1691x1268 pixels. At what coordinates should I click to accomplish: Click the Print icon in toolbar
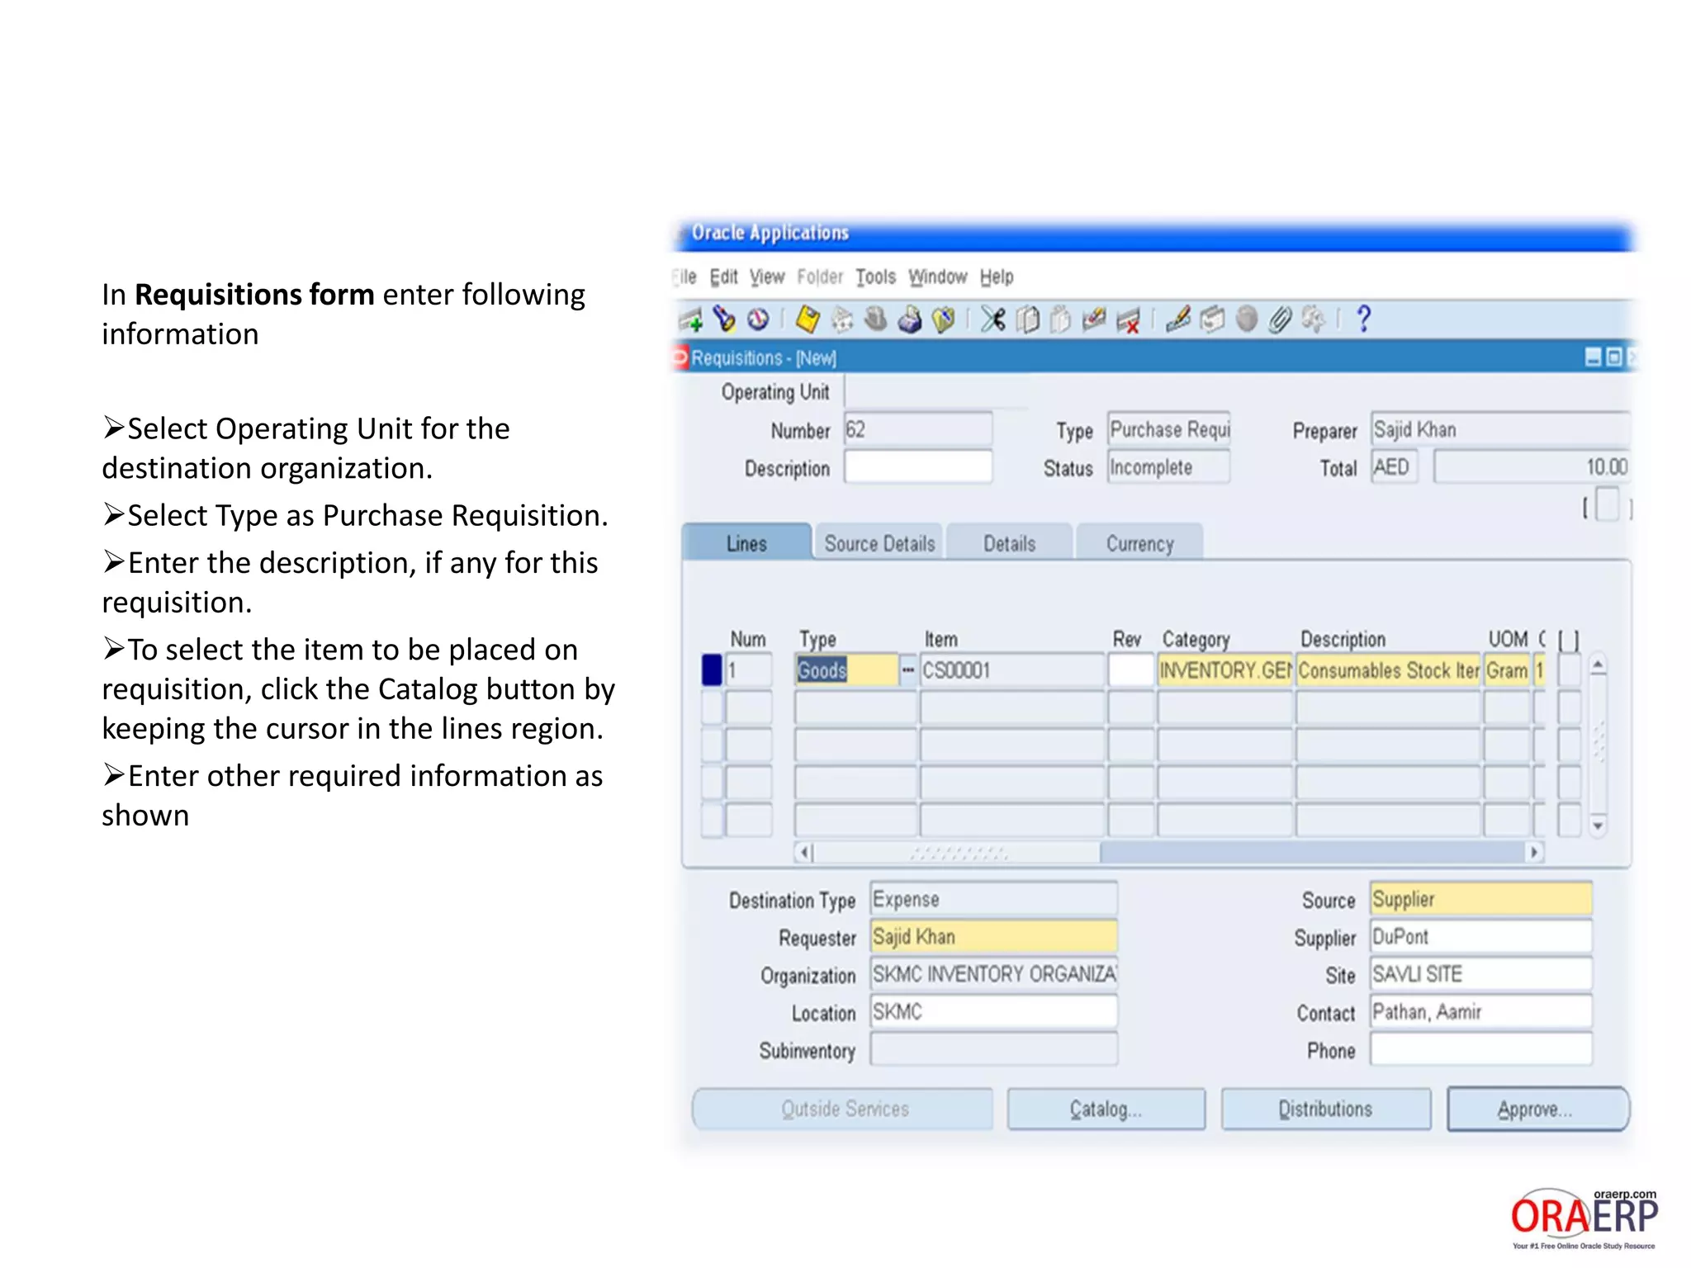(910, 319)
